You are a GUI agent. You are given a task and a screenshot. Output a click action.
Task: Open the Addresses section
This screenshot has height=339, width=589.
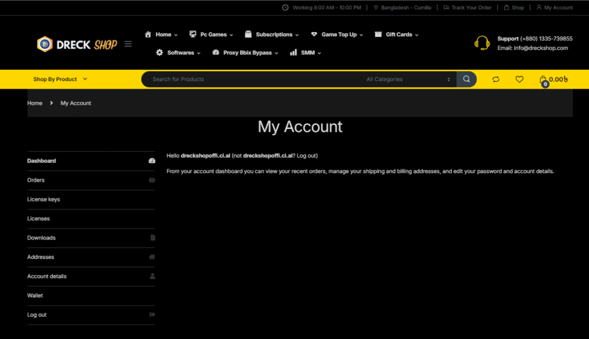click(x=91, y=257)
